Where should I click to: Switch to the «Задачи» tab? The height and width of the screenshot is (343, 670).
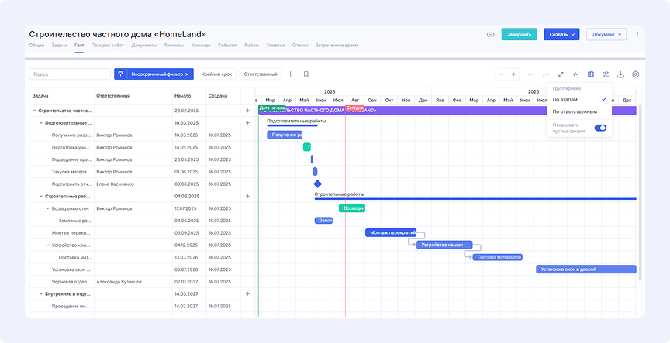point(59,46)
